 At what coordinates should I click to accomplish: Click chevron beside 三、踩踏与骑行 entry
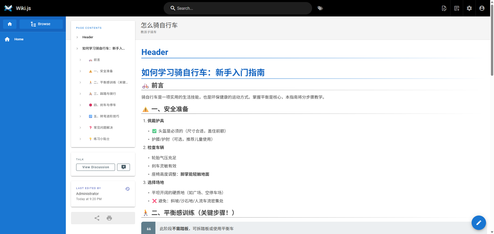coord(80,94)
